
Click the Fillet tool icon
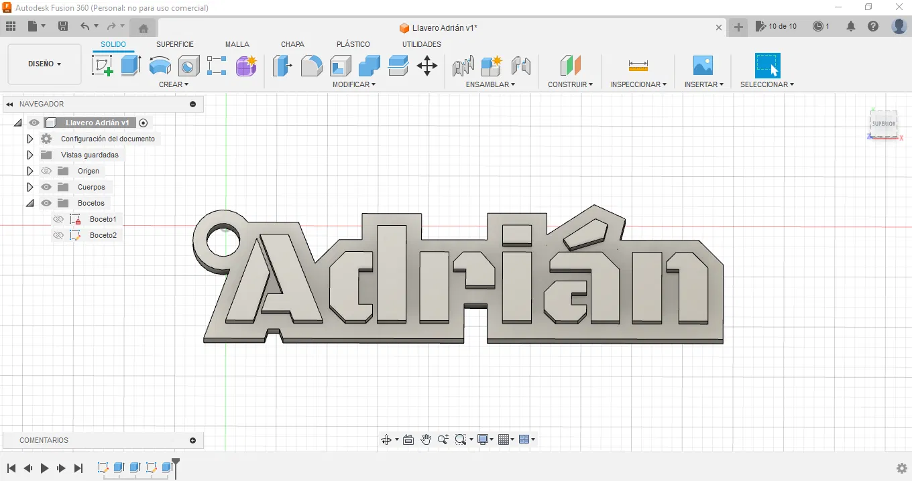311,66
